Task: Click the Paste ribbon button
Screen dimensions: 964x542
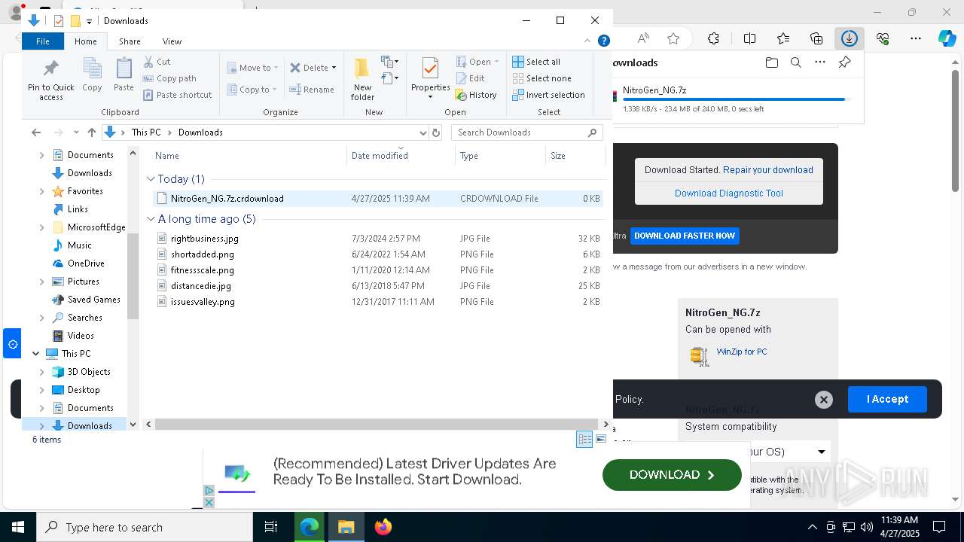Action: tap(124, 75)
